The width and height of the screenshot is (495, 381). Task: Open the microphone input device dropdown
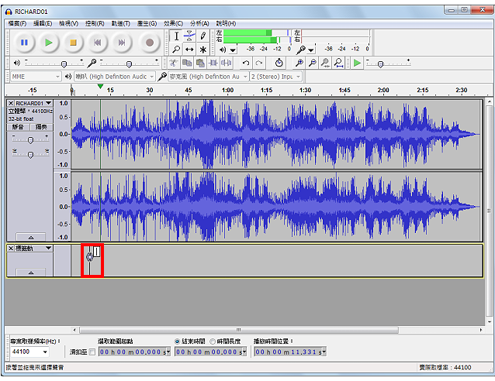[208, 77]
